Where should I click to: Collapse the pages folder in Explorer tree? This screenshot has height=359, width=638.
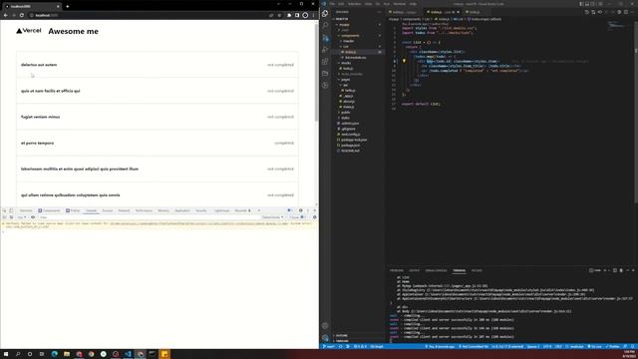coord(345,80)
